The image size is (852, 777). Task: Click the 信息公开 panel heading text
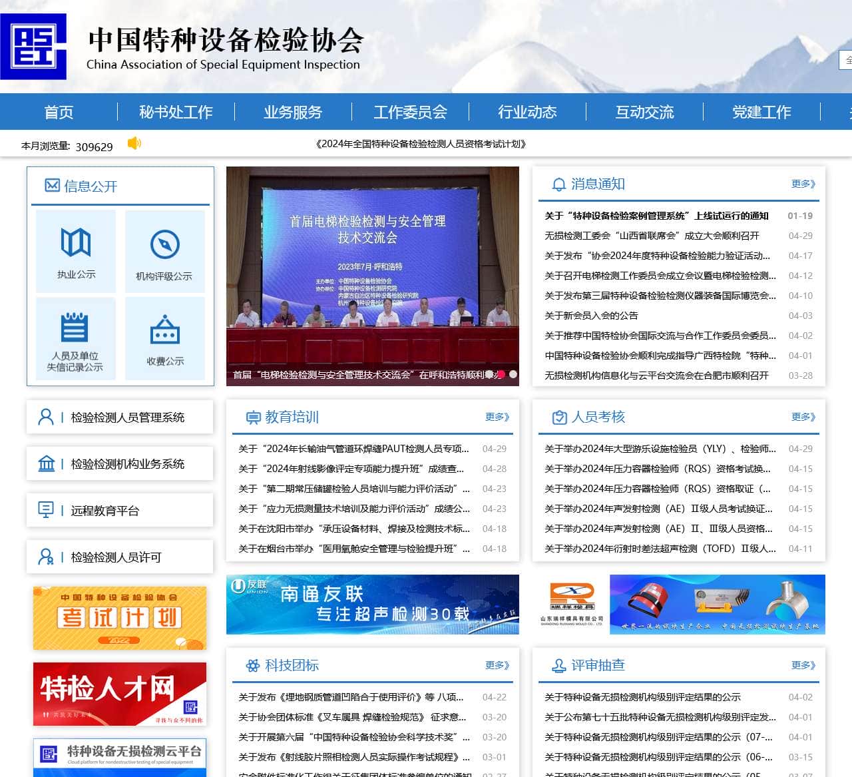(91, 186)
